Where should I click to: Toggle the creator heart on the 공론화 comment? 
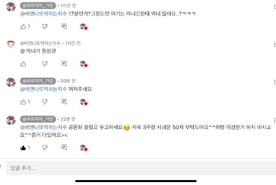84,148
